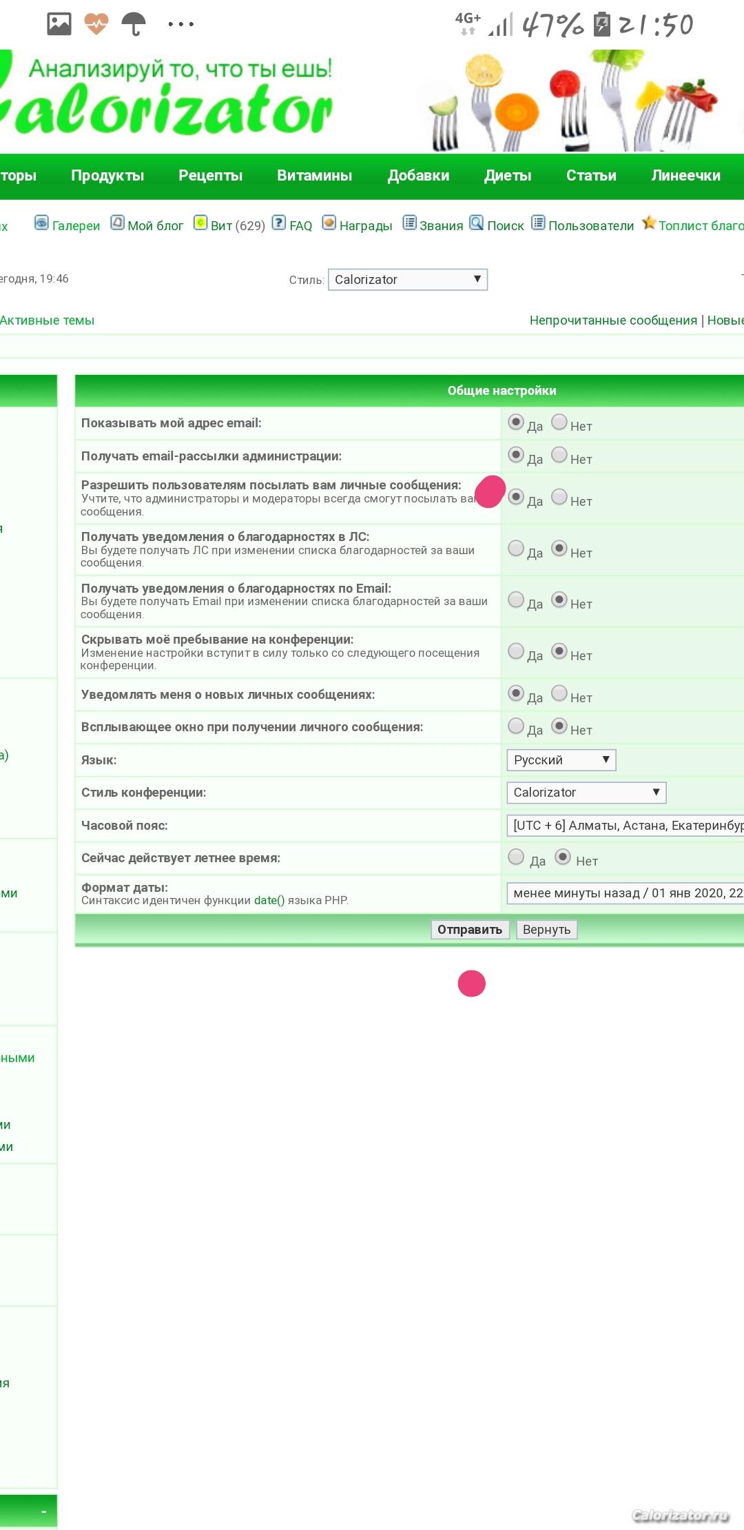Click the Вит coin icon
744x1530 pixels.
200,223
